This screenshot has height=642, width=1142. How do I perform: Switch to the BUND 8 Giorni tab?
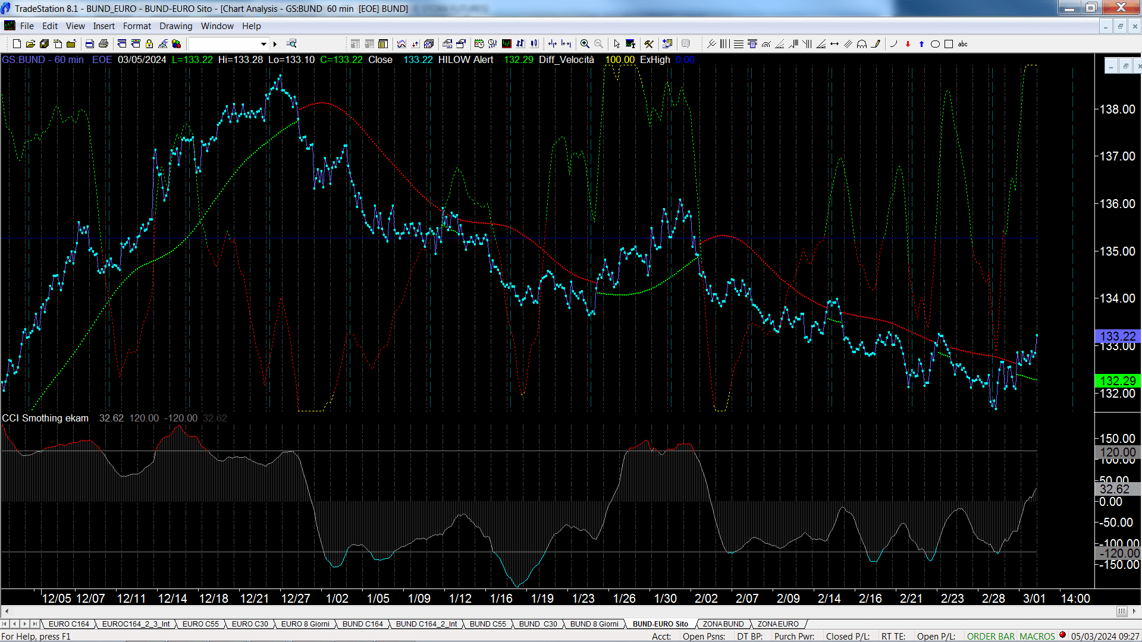[594, 624]
